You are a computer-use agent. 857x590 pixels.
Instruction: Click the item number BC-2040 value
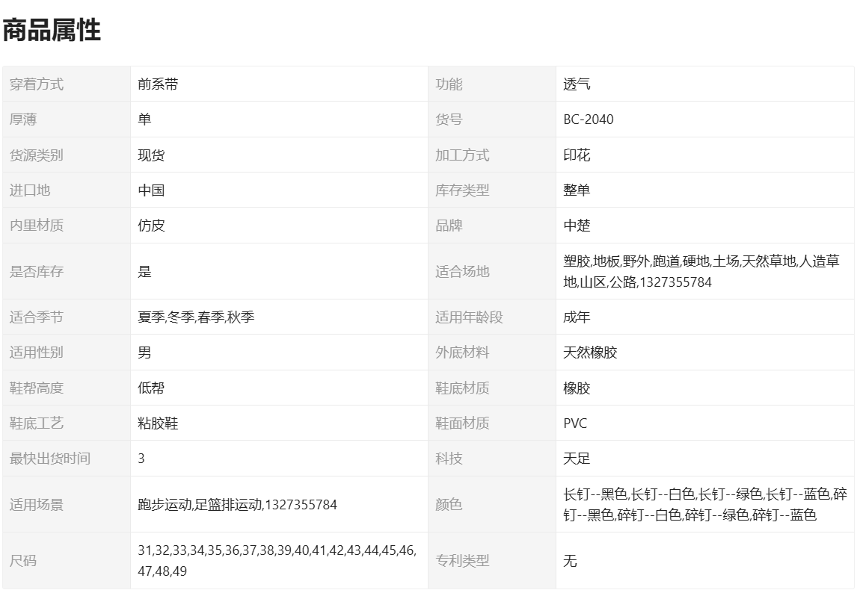click(x=589, y=119)
